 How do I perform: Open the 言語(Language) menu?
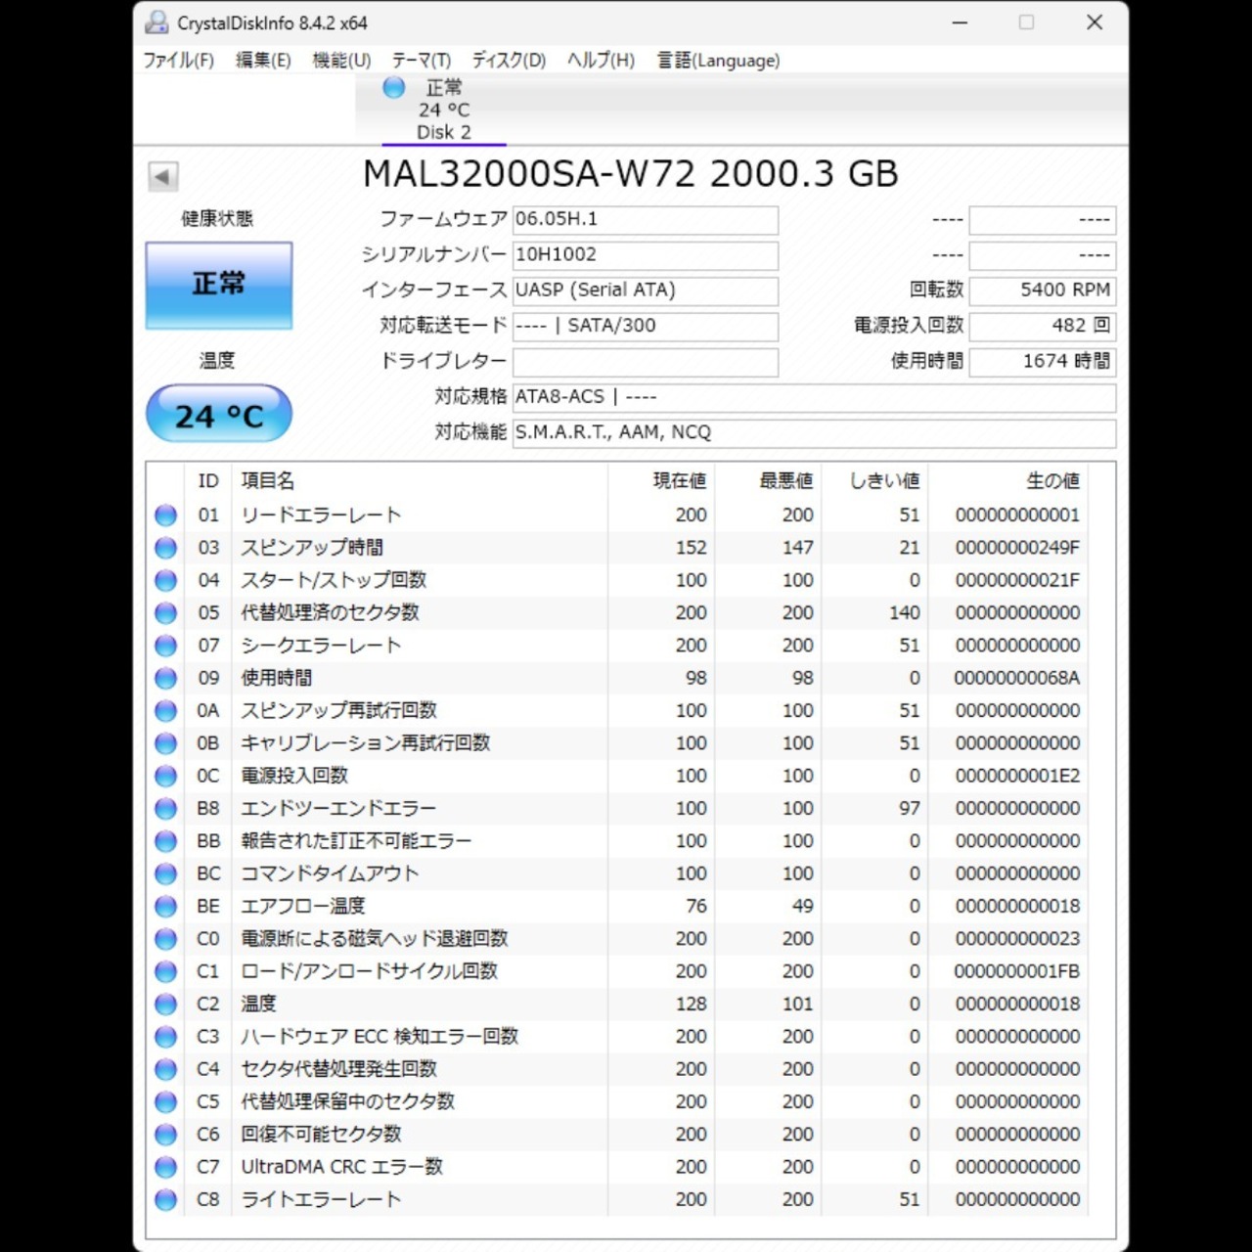point(718,61)
